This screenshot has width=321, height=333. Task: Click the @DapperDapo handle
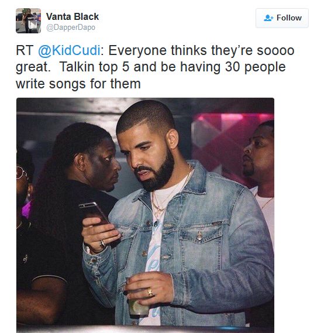[x=71, y=28]
